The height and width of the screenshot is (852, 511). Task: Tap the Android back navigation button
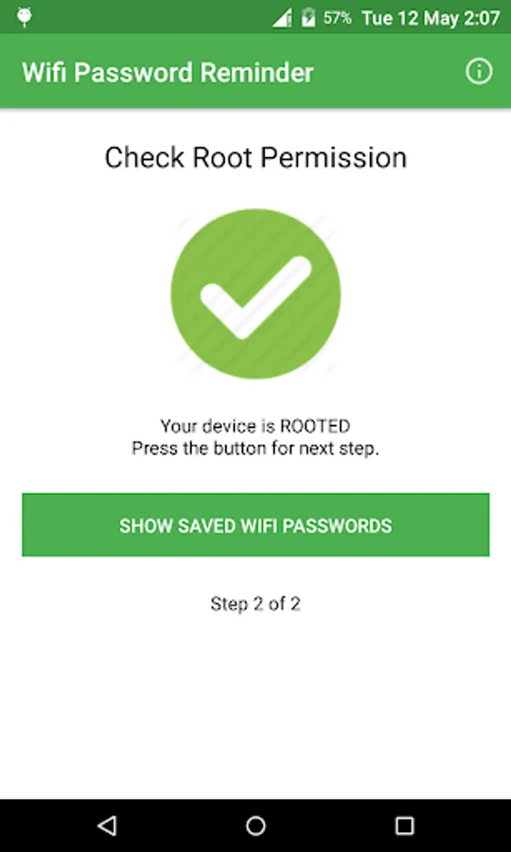coord(107,825)
